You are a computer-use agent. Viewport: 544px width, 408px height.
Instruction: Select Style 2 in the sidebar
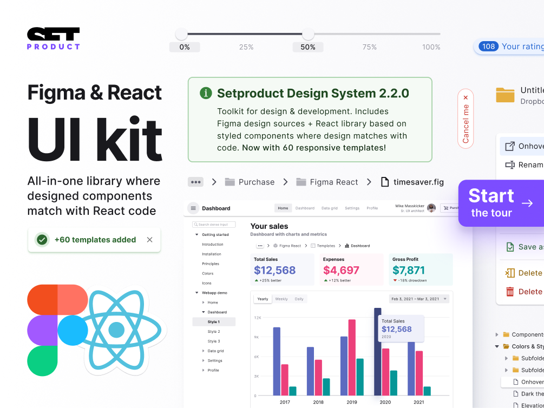point(214,332)
